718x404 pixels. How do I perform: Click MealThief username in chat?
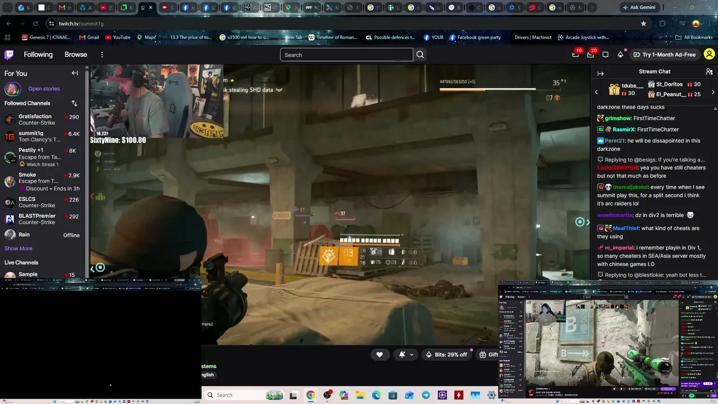(625, 228)
